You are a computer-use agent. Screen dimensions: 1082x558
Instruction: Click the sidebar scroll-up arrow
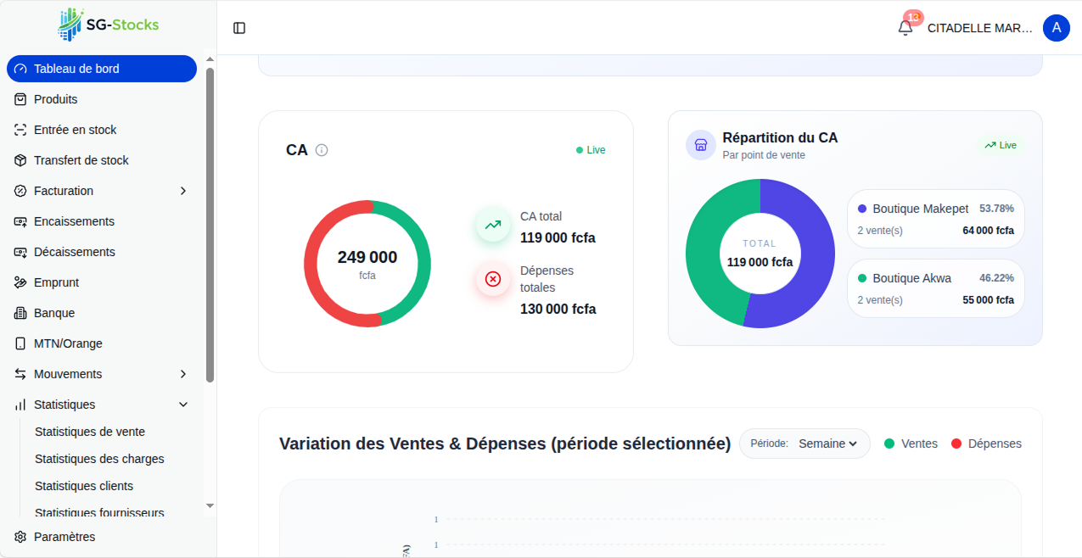coord(210,59)
